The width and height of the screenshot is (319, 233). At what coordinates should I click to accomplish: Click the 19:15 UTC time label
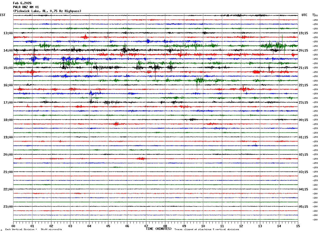303,33
